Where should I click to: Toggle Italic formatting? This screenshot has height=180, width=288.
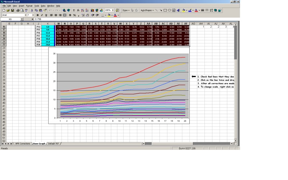point(42,15)
